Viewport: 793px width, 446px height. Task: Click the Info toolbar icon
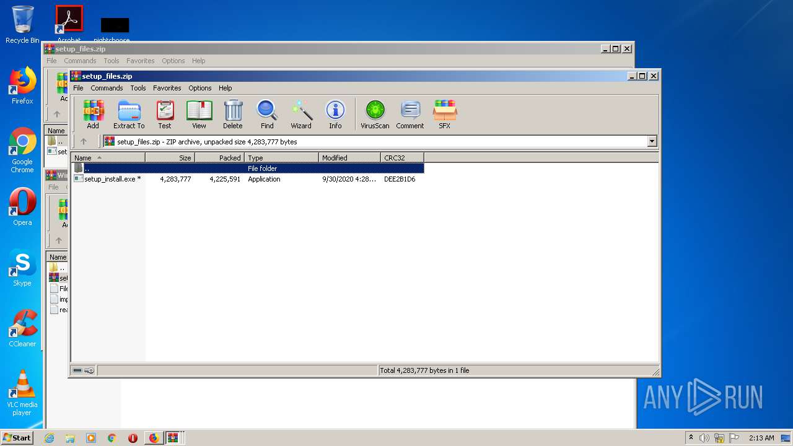[x=335, y=115]
